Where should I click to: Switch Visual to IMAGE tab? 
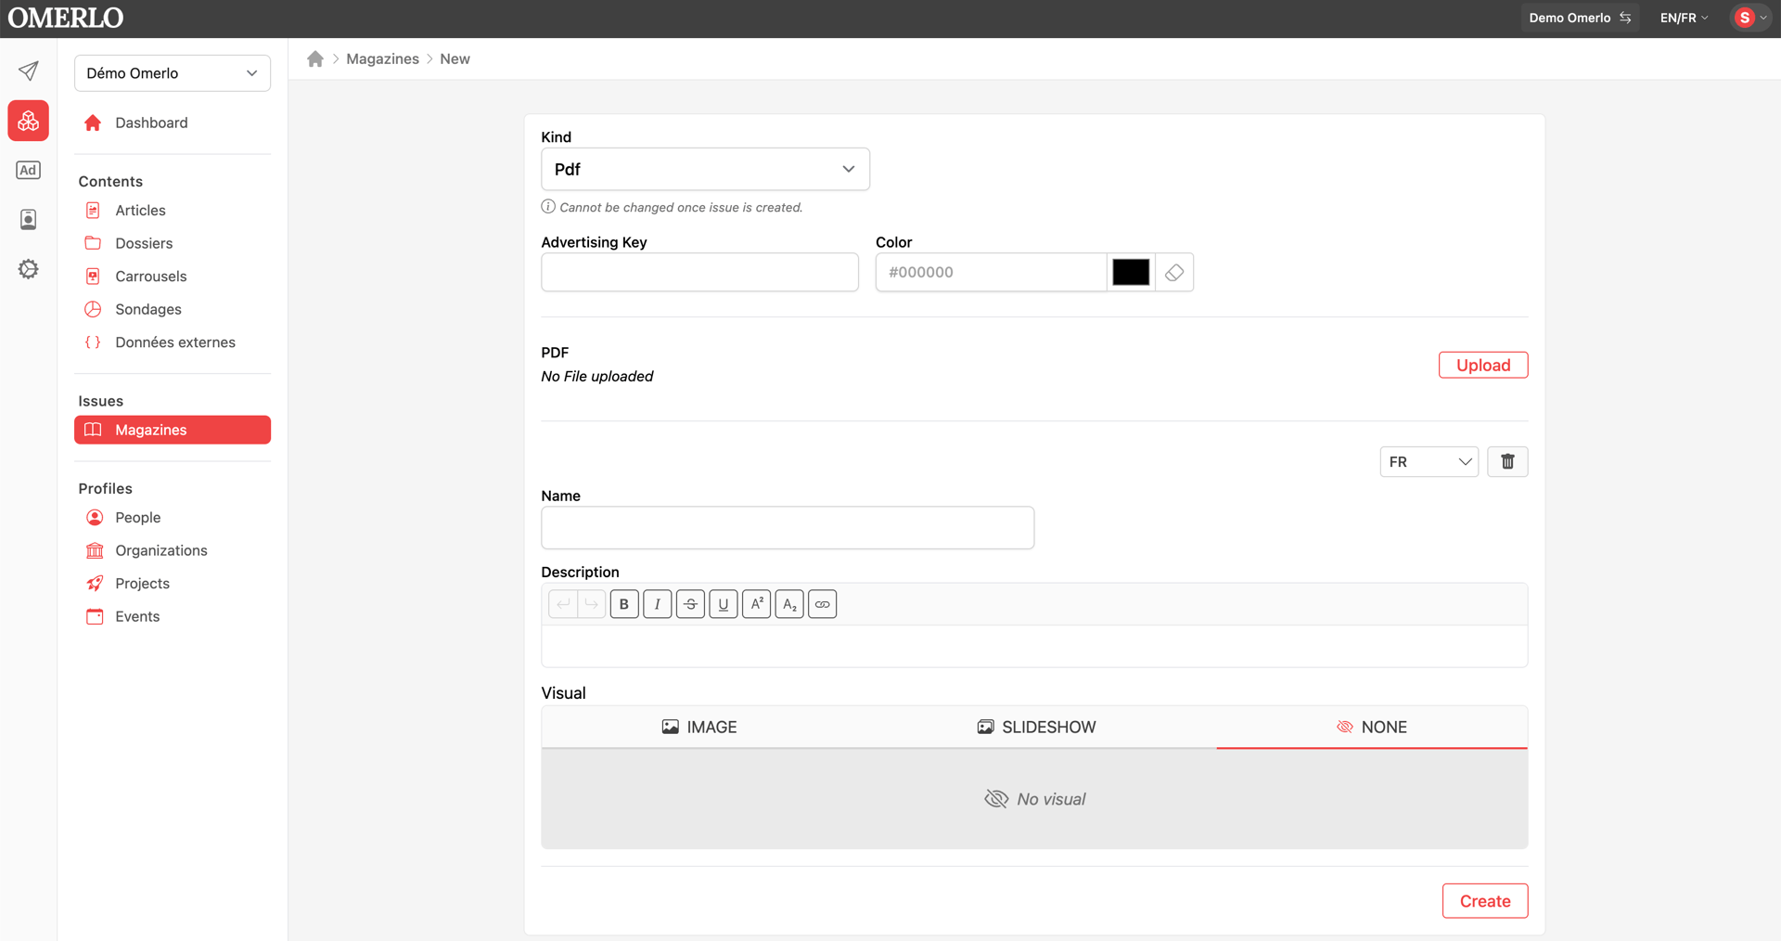click(699, 727)
